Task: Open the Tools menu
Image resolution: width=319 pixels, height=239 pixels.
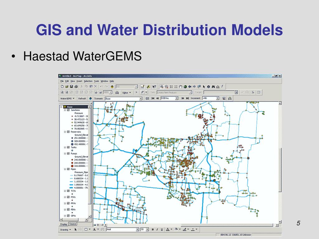Action: [x=97, y=81]
